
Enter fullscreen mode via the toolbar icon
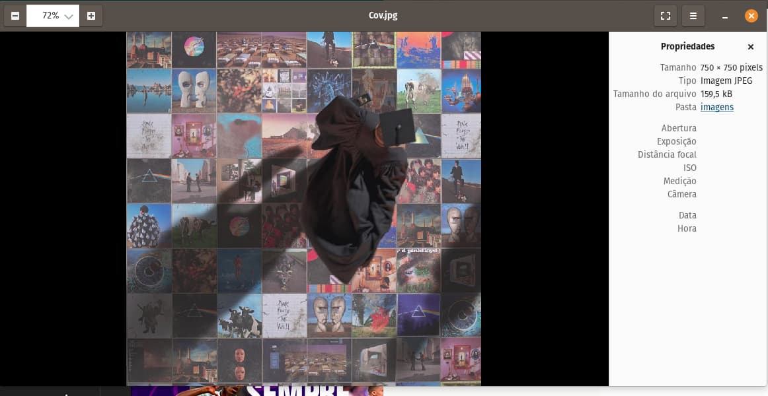coord(665,16)
